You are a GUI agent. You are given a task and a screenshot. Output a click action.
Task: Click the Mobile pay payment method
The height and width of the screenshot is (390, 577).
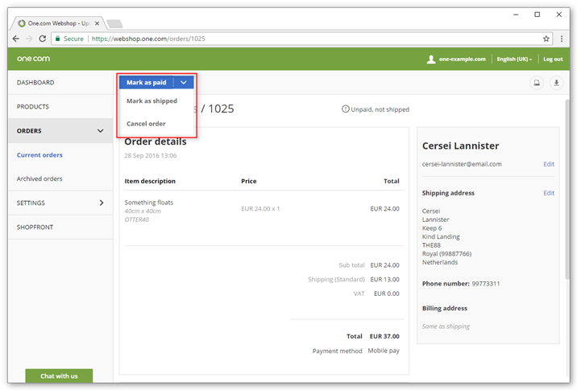[384, 351]
